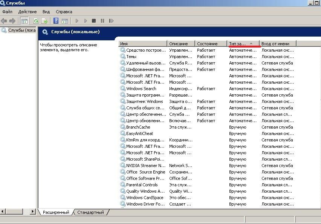Image resolution: width=321 pixels, height=224 pixels.
Task: Sort by the Имя column header
Action: pyautogui.click(x=143, y=44)
